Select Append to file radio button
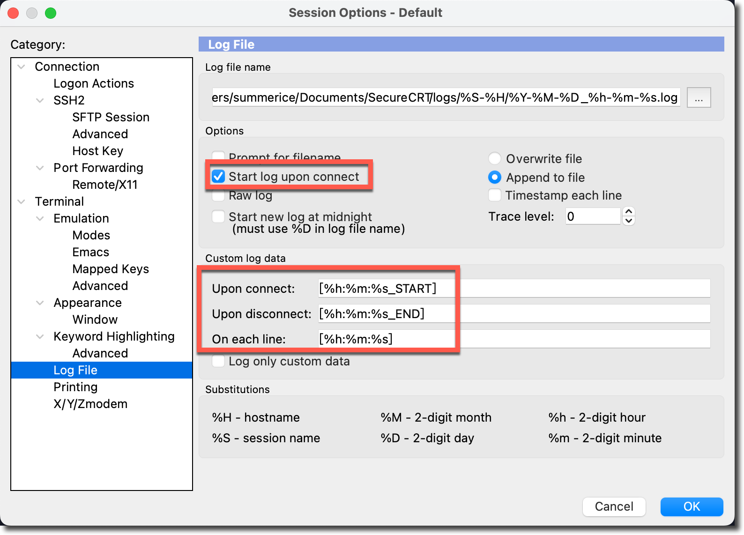Screen dimensions: 744x535 [495, 178]
